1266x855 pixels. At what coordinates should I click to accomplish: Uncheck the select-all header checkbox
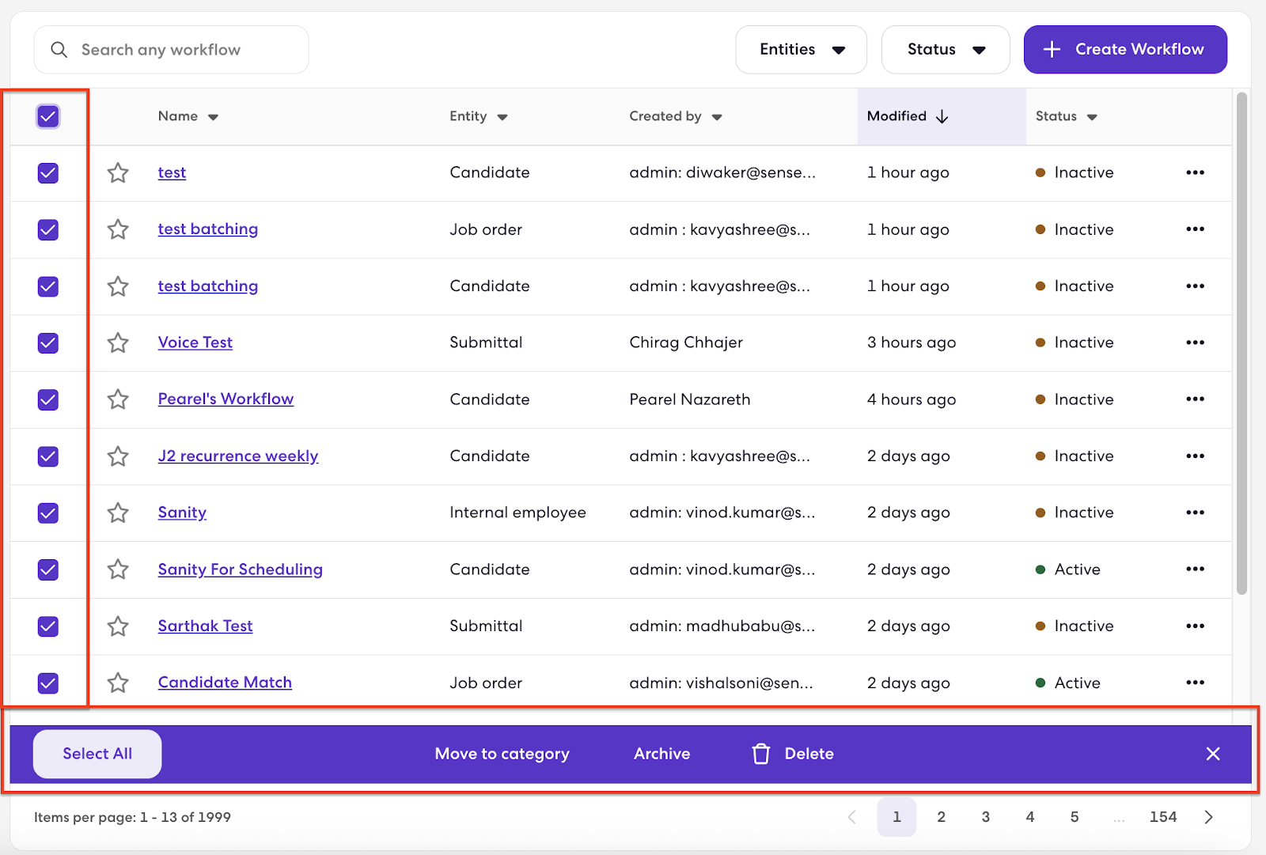click(47, 116)
